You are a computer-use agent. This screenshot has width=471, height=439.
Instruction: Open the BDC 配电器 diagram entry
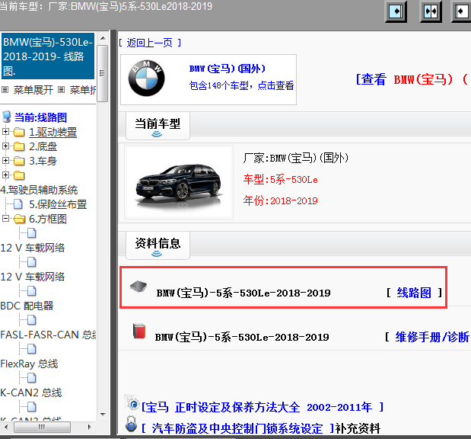pyautogui.click(x=27, y=306)
